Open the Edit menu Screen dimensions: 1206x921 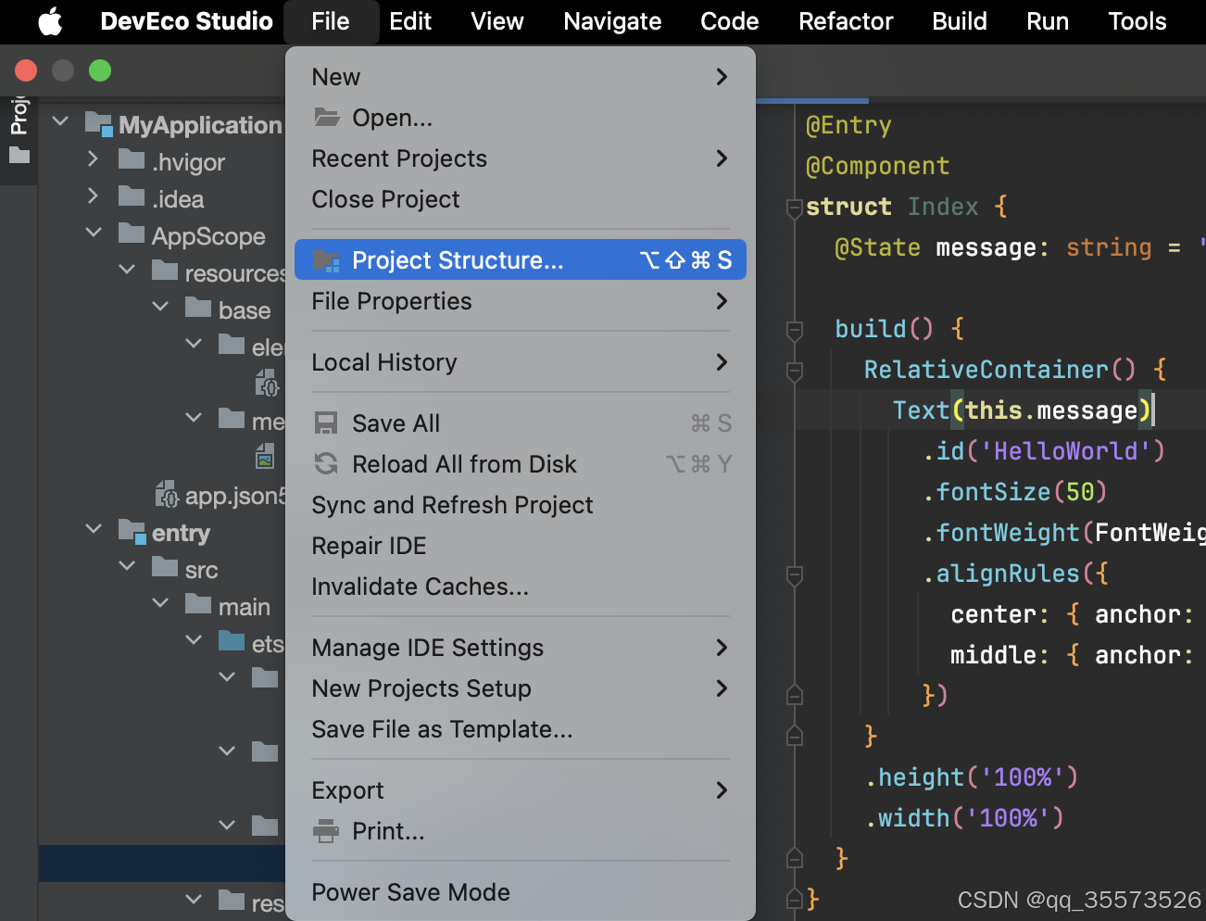click(x=410, y=21)
